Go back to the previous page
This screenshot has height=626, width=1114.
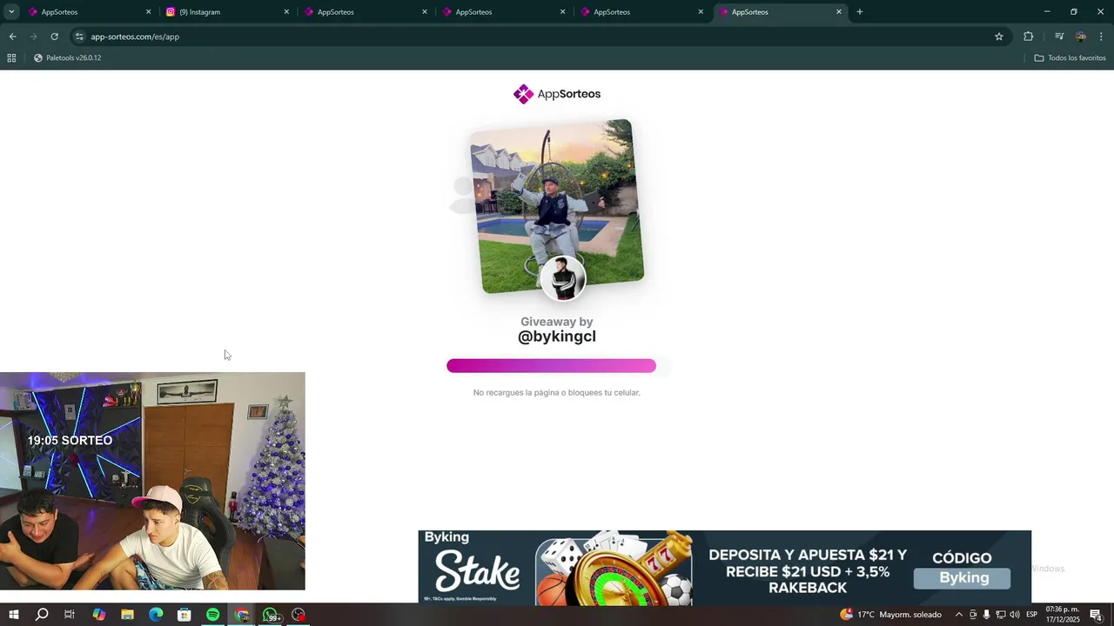12,37
